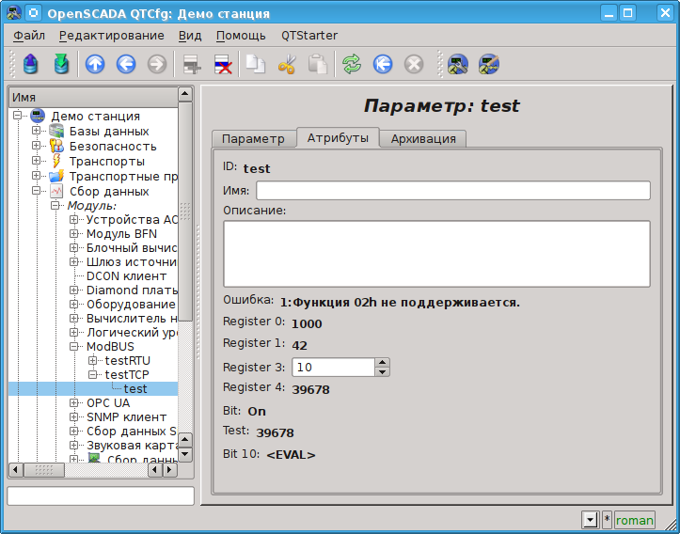Click the scissors Cut icon
Screen dimensions: 680x534
pyautogui.click(x=287, y=64)
